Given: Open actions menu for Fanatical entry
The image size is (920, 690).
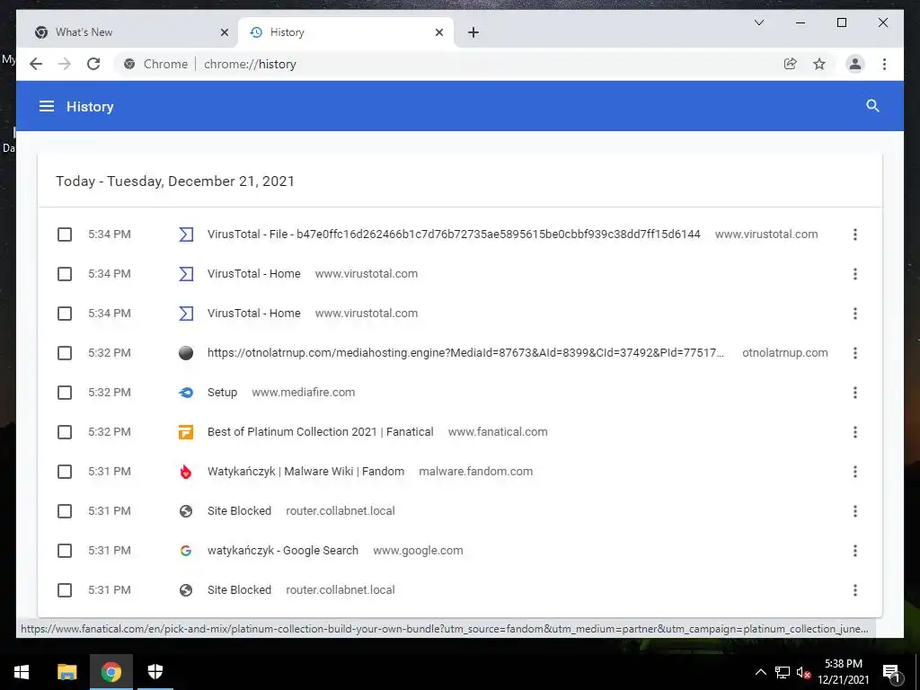Looking at the screenshot, I should (855, 432).
